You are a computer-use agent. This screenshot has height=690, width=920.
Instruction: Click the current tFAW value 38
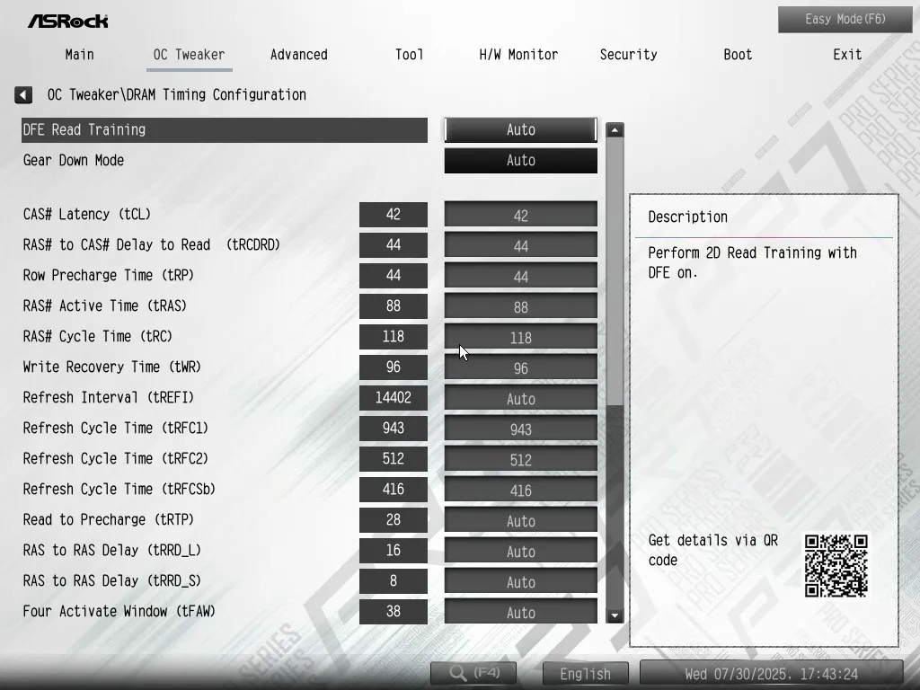pos(394,611)
